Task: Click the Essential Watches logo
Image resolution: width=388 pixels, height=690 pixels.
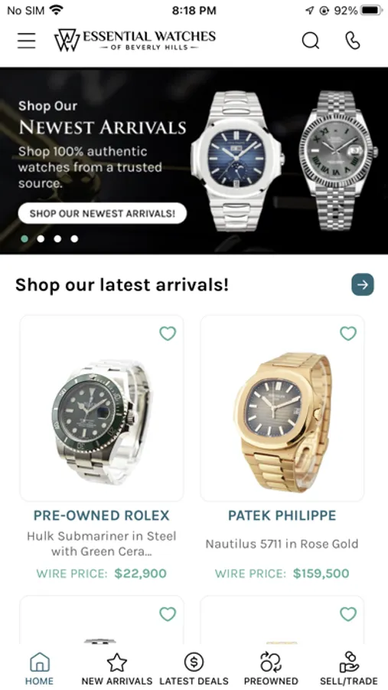Action: click(x=135, y=40)
